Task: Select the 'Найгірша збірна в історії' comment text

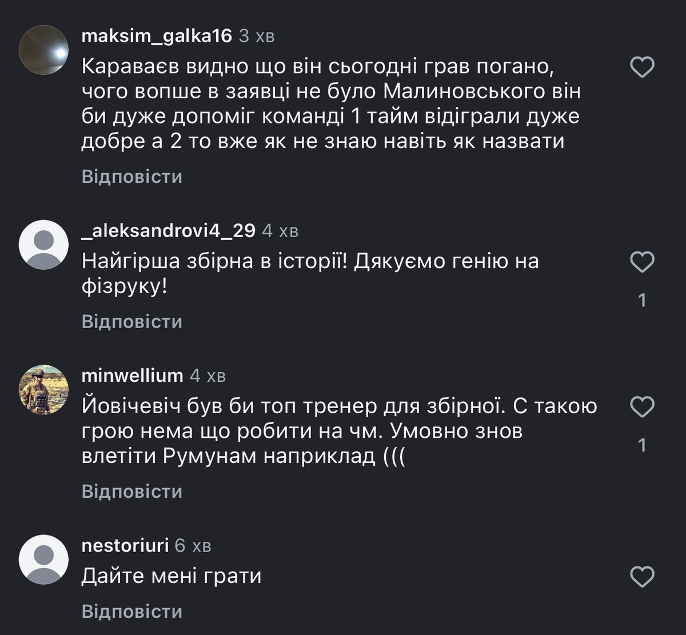Action: [x=310, y=274]
